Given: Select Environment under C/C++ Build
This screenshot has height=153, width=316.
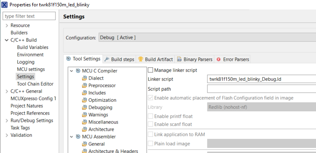Looking at the screenshot, I should point(30,54).
